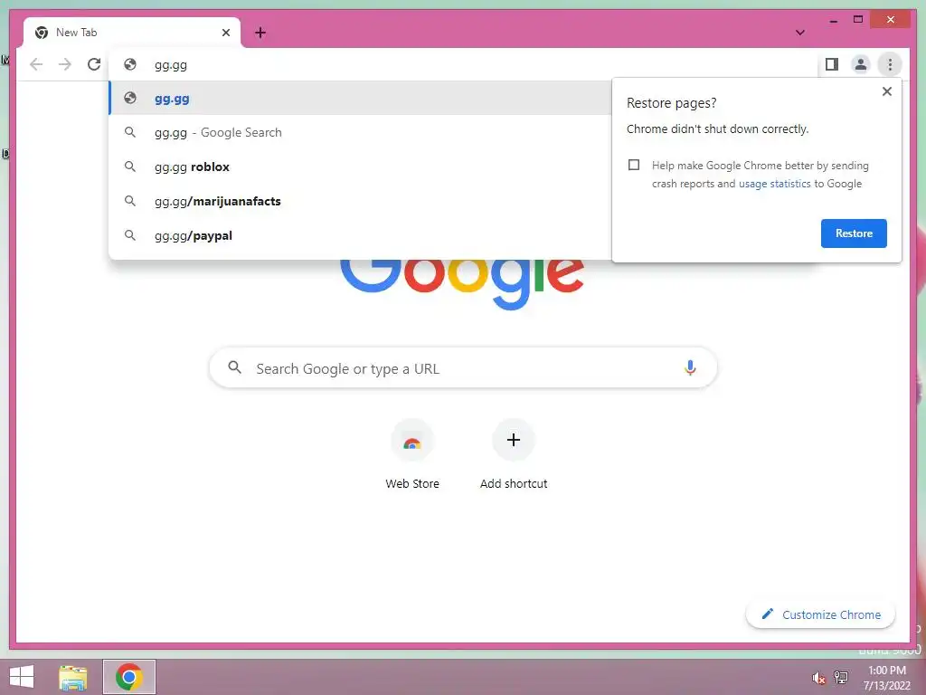Open a new tab with plus button
926x695 pixels.
[260, 33]
